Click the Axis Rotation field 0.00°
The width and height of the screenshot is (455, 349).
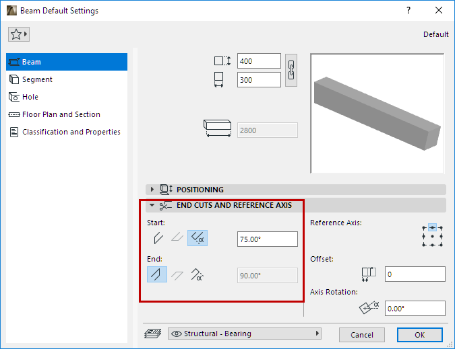(415, 309)
